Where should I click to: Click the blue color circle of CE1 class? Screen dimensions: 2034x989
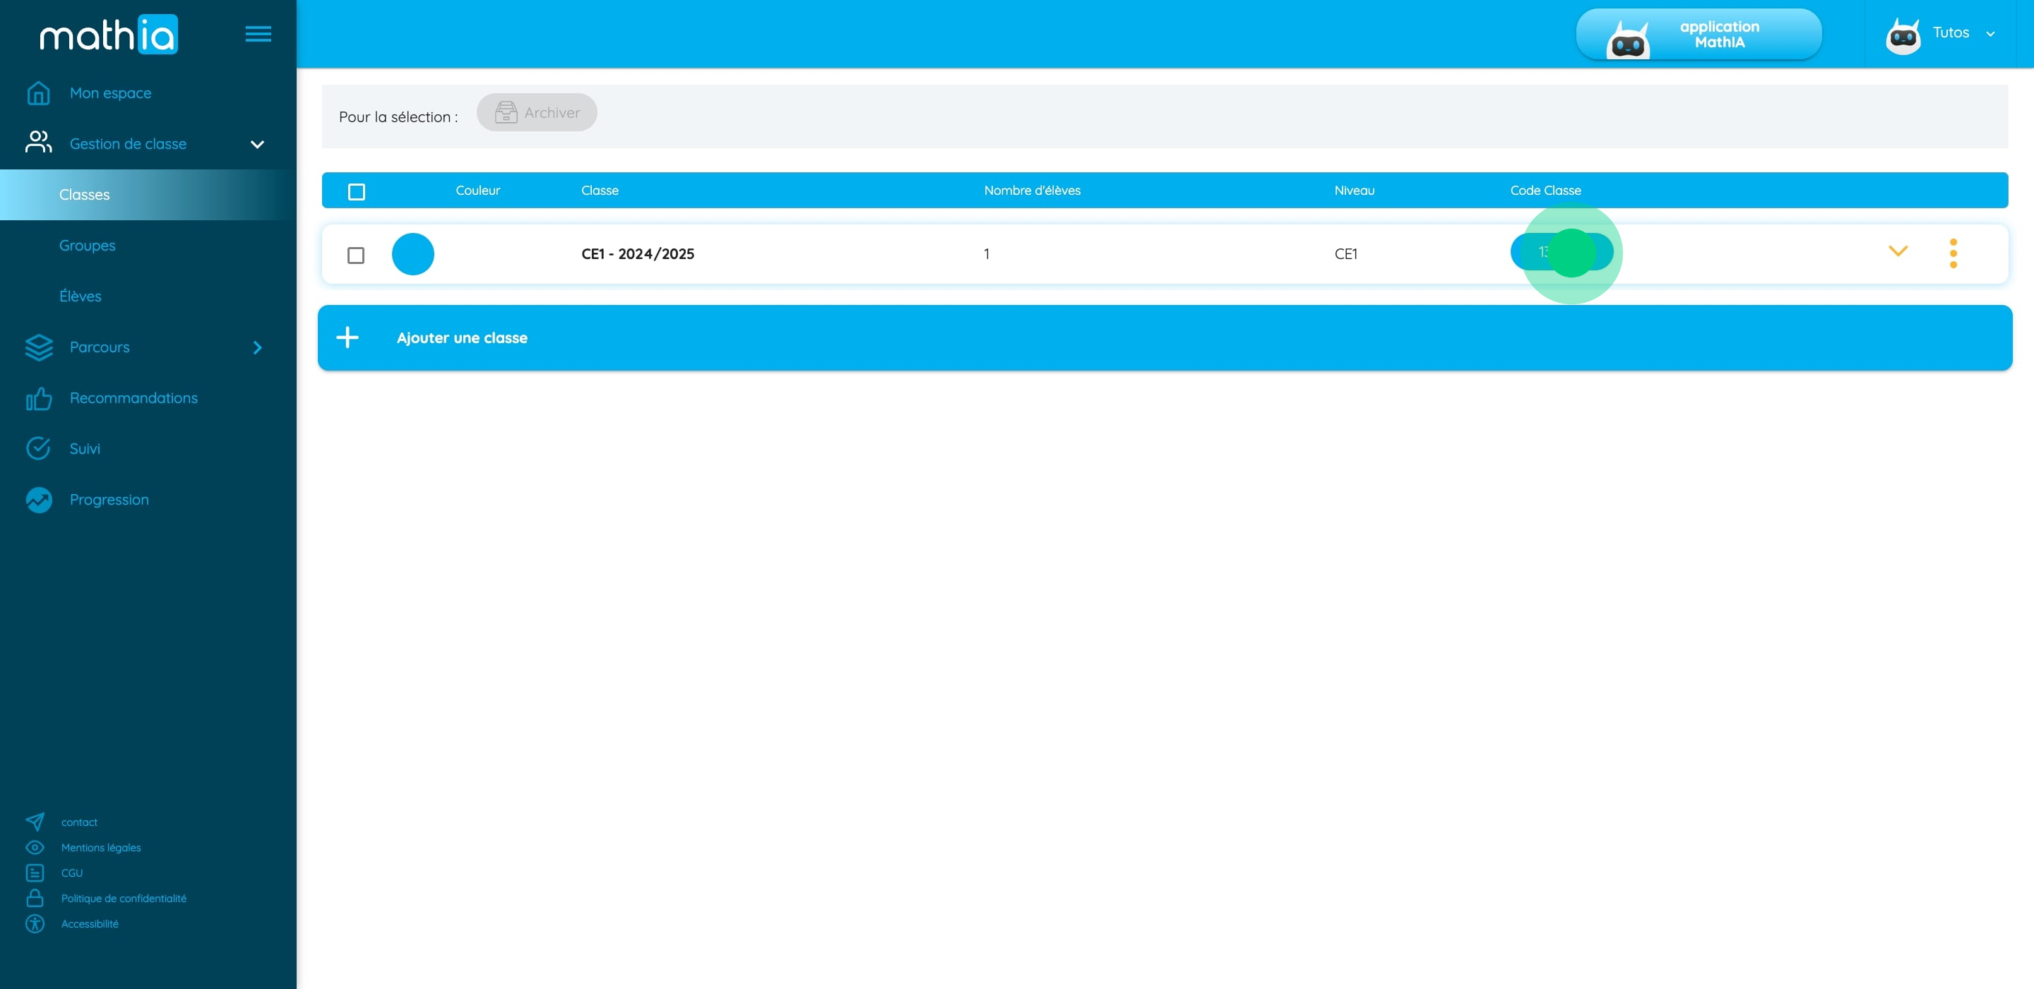click(413, 254)
